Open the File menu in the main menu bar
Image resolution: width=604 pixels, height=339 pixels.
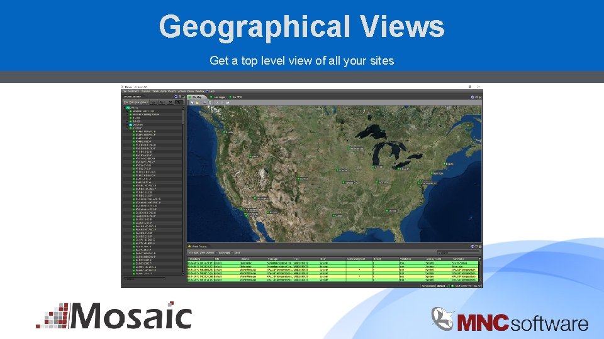tap(125, 92)
